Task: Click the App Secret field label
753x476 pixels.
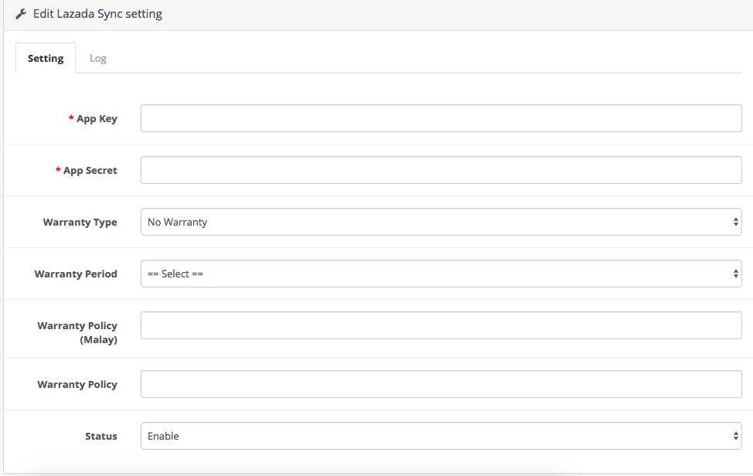Action: [90, 171]
